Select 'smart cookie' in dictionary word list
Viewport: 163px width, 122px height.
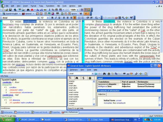point(74,92)
